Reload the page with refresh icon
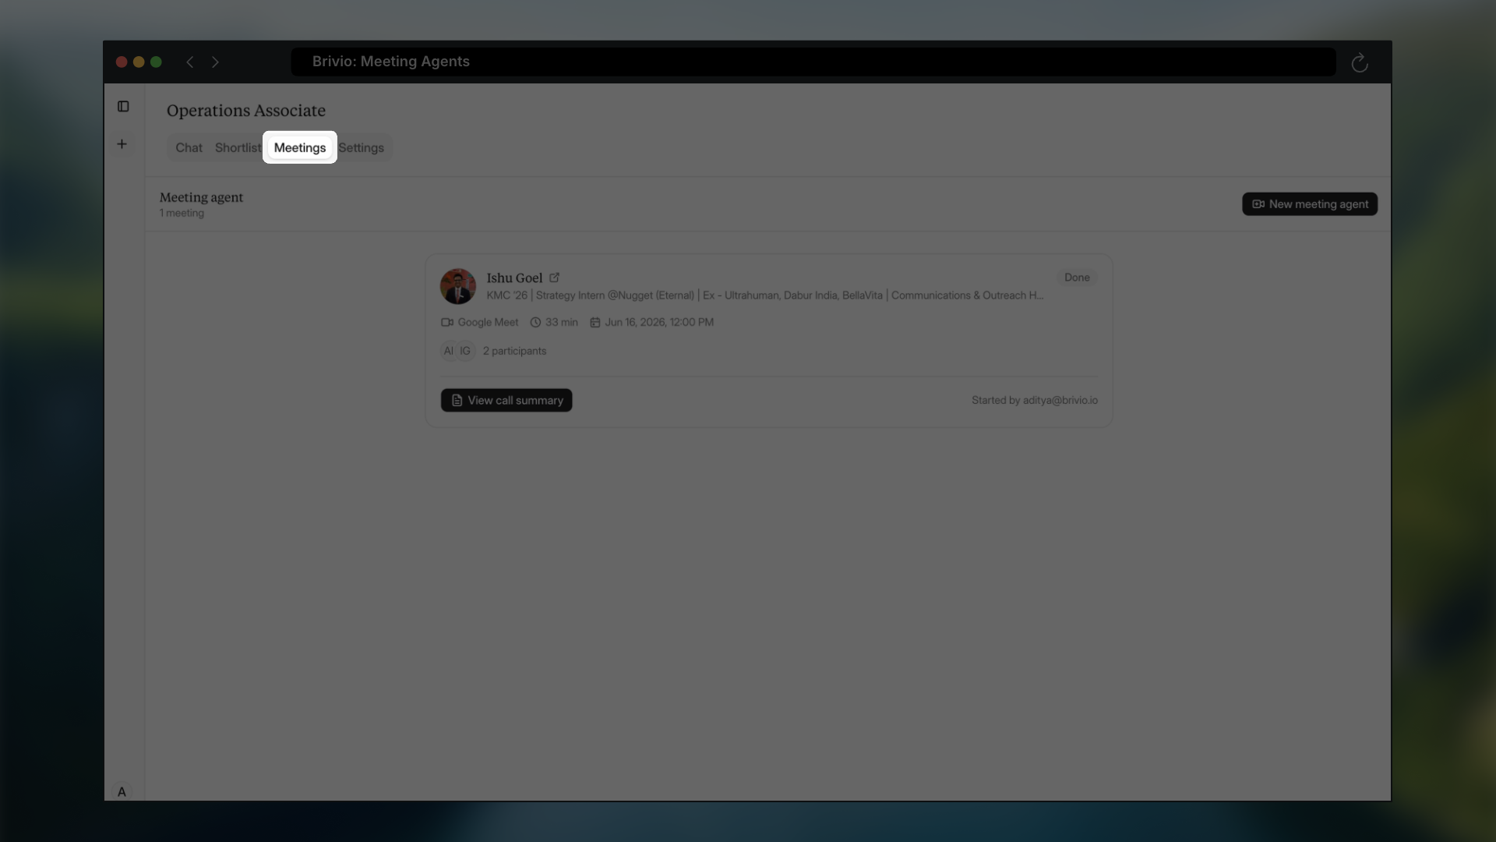Viewport: 1496px width, 842px height. pos(1360,62)
